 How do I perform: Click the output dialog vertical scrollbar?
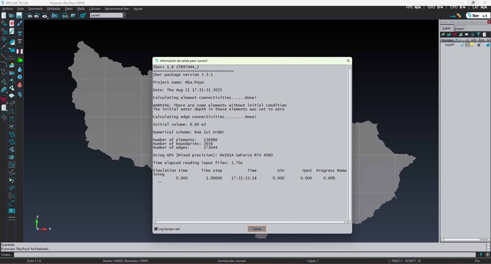[x=350, y=144]
